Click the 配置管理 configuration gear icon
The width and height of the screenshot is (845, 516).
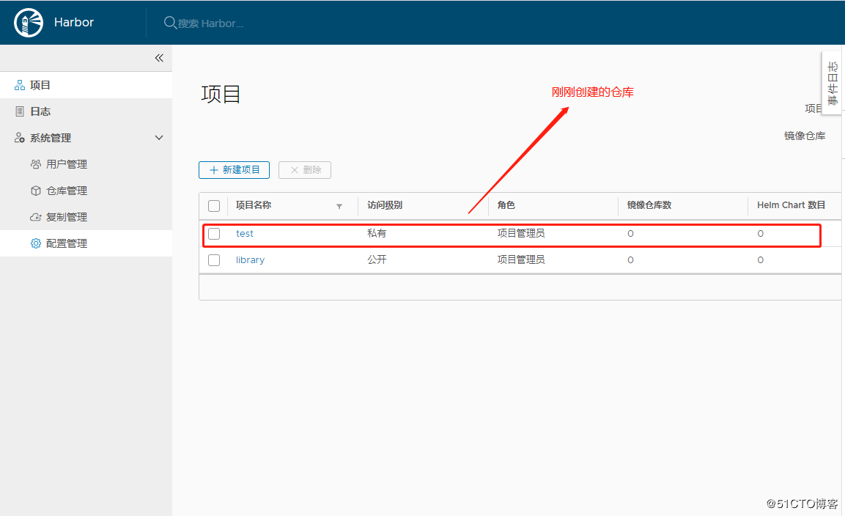pos(35,243)
